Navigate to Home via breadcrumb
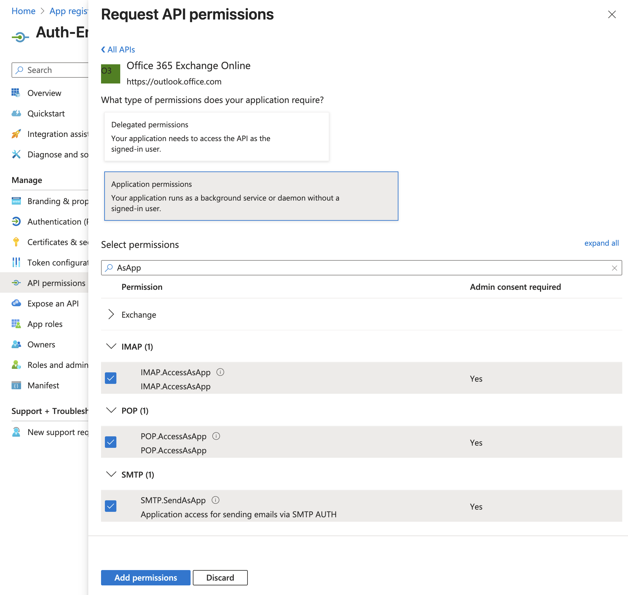The width and height of the screenshot is (628, 595). pyautogui.click(x=23, y=11)
